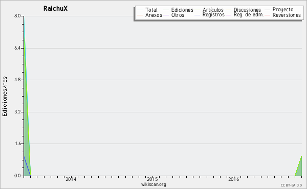
Task: Click the green filled area at the chart's right edge
Action: point(299,170)
